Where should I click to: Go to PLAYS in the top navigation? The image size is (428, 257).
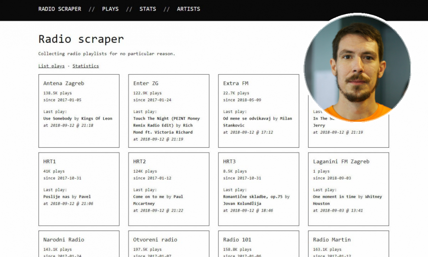[110, 9]
